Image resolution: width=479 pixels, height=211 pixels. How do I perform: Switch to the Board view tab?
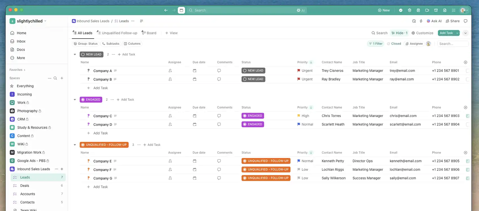click(149, 33)
